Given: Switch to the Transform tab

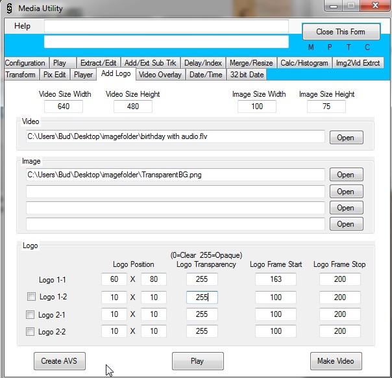Looking at the screenshot, I should (x=21, y=75).
